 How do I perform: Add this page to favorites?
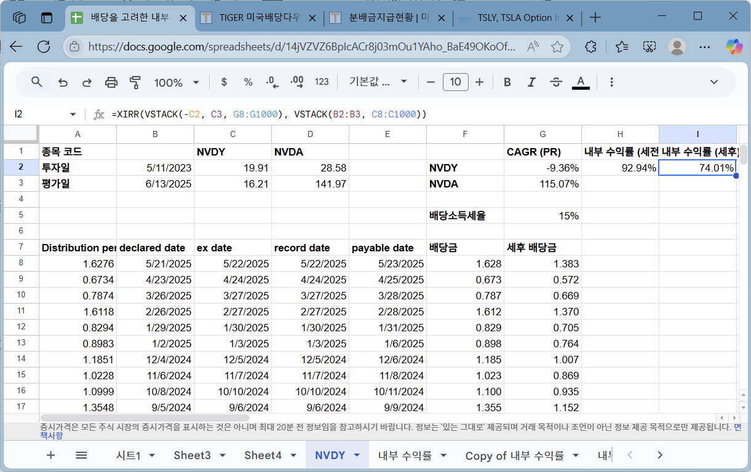click(x=557, y=47)
